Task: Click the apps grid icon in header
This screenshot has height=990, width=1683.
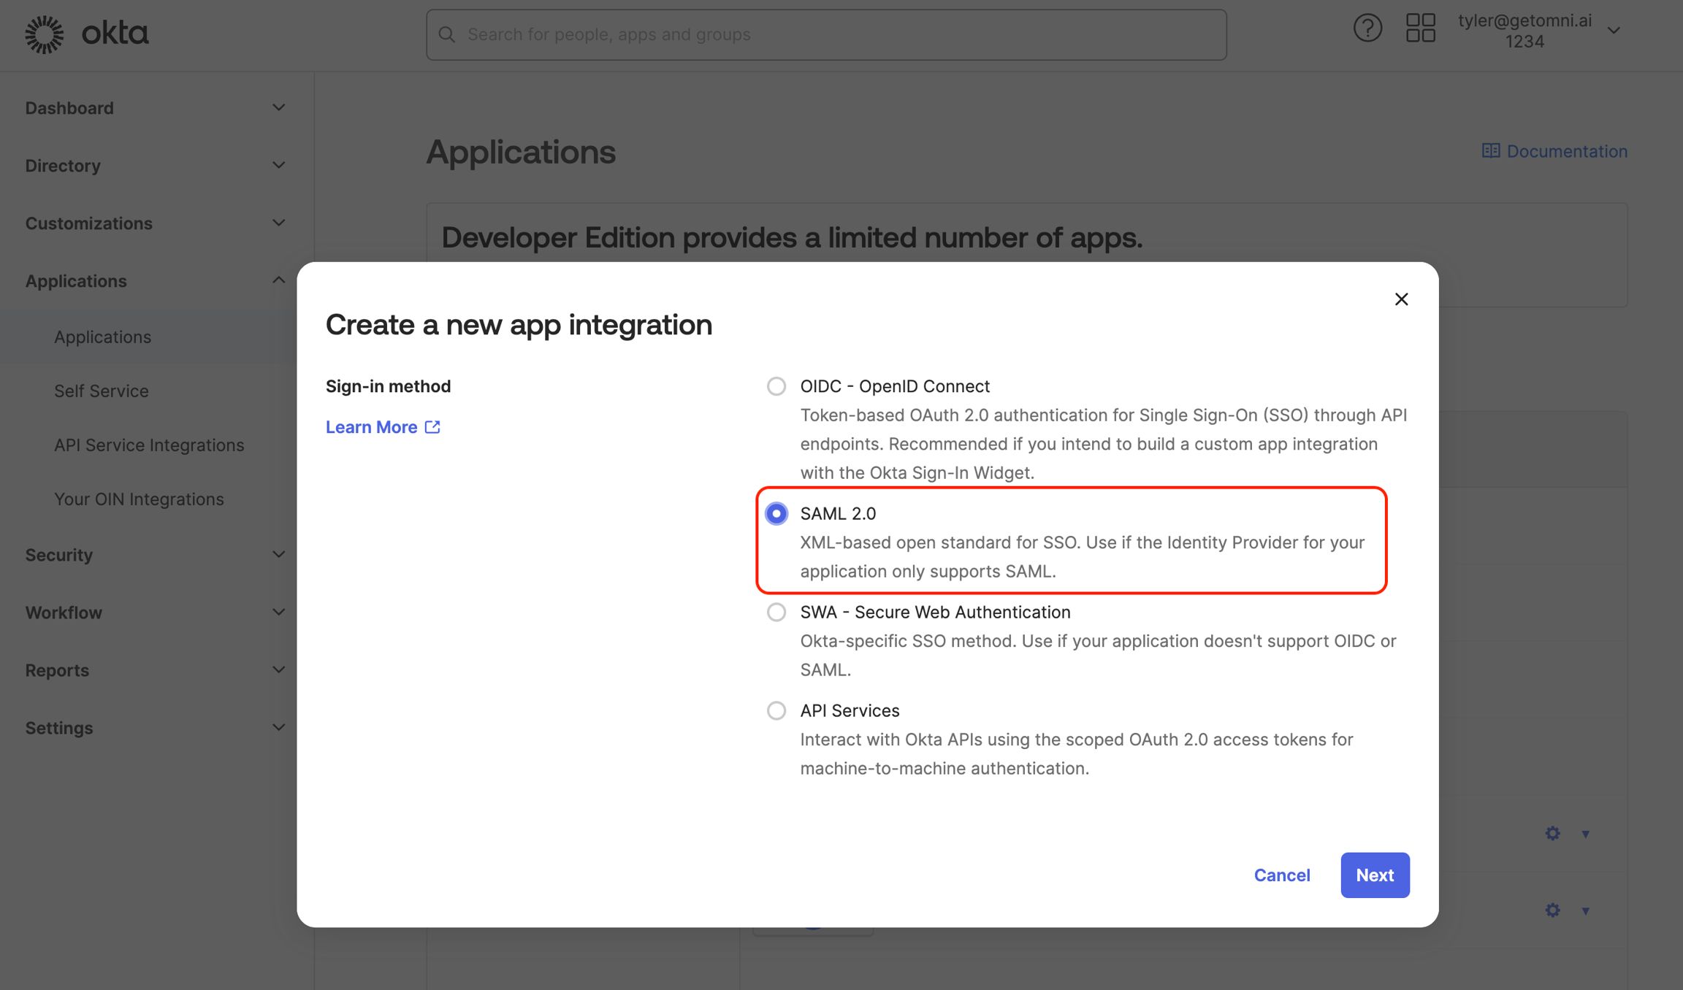Action: point(1420,28)
